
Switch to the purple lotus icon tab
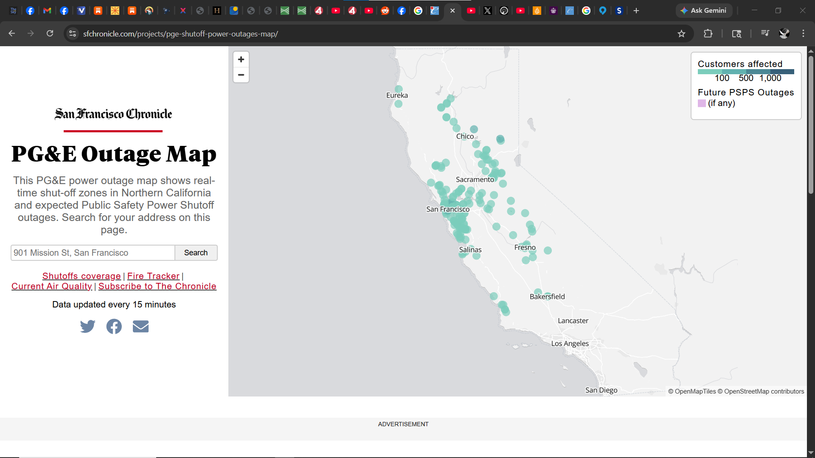point(553,11)
